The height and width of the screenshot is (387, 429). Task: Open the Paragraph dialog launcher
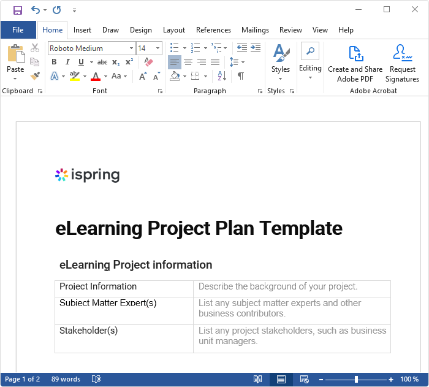[260, 91]
